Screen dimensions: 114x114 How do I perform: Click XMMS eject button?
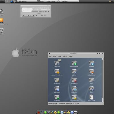36,15
